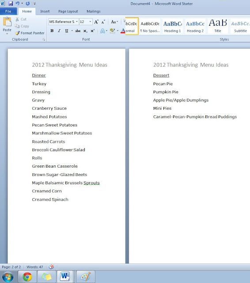Screen dimensions: 250x283
Task: Switch to the Insert tab
Action: tap(45, 11)
